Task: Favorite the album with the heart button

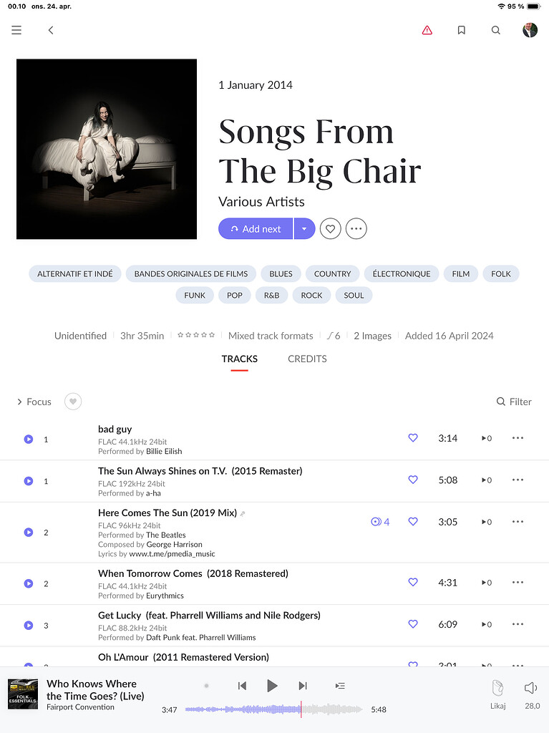Action: (330, 228)
